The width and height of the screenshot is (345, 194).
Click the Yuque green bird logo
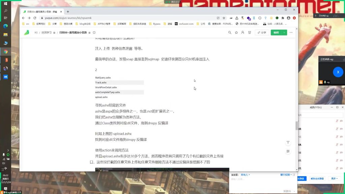(x=27, y=33)
